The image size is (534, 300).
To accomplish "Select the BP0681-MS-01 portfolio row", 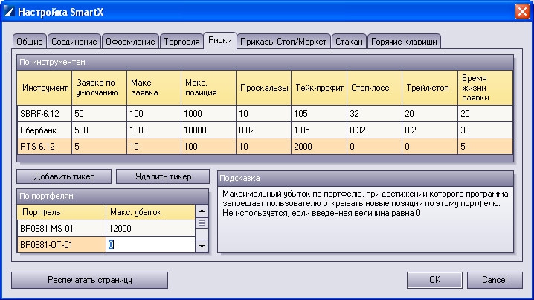I will pyautogui.click(x=61, y=229).
